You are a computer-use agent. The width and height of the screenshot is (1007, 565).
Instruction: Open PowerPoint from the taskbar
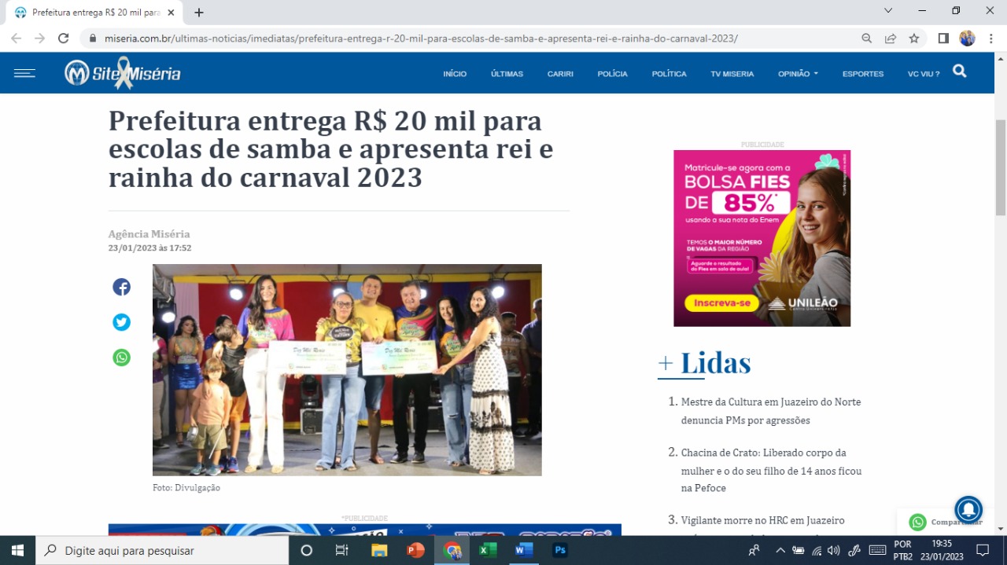click(415, 550)
